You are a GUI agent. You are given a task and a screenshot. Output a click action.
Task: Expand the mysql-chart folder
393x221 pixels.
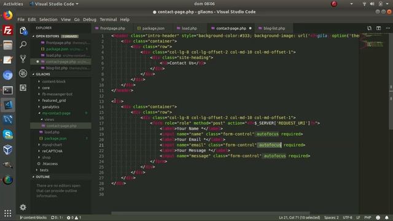click(52, 145)
